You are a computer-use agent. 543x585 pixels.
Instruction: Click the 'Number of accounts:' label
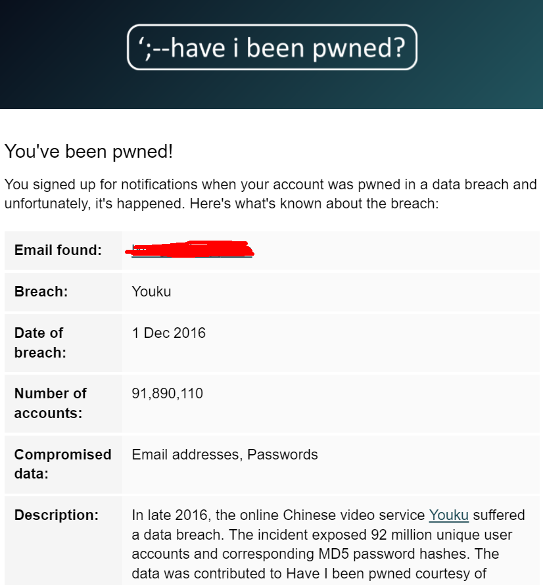(x=51, y=403)
